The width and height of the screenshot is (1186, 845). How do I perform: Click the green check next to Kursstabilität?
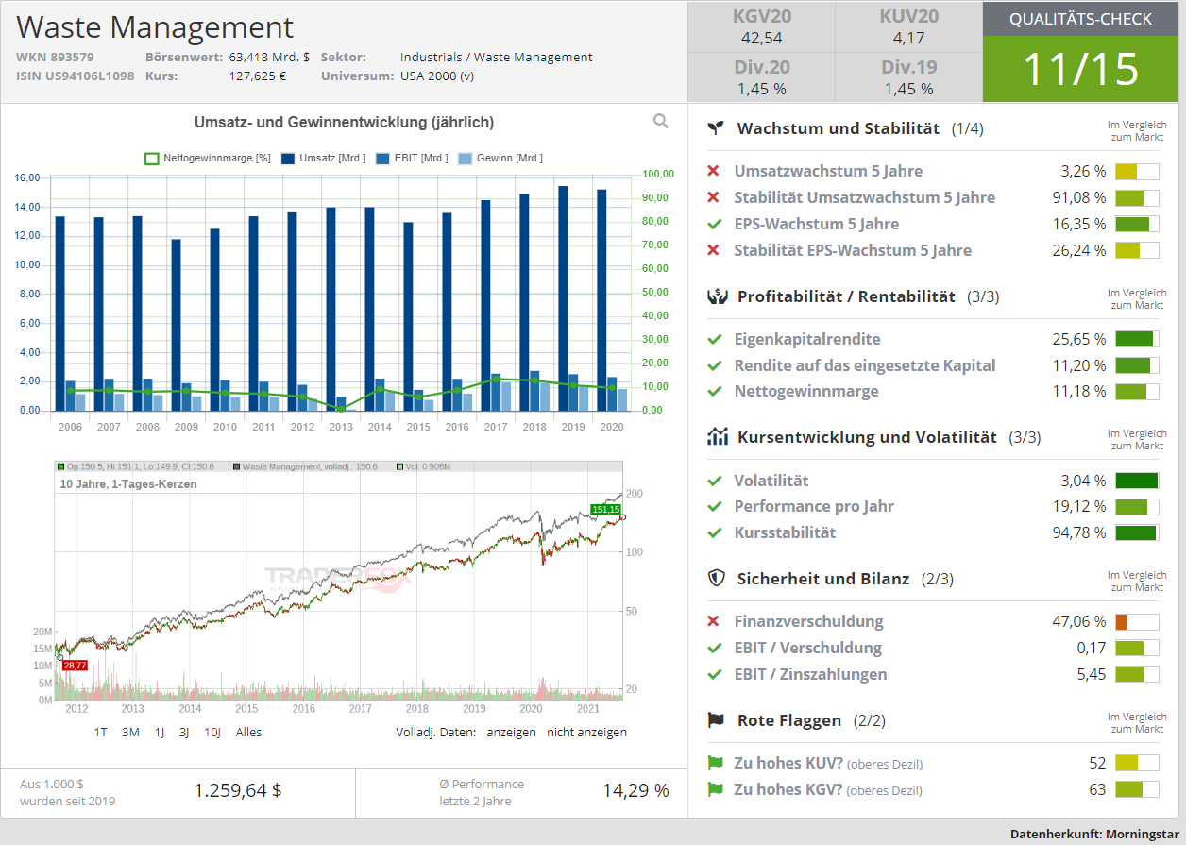click(714, 532)
